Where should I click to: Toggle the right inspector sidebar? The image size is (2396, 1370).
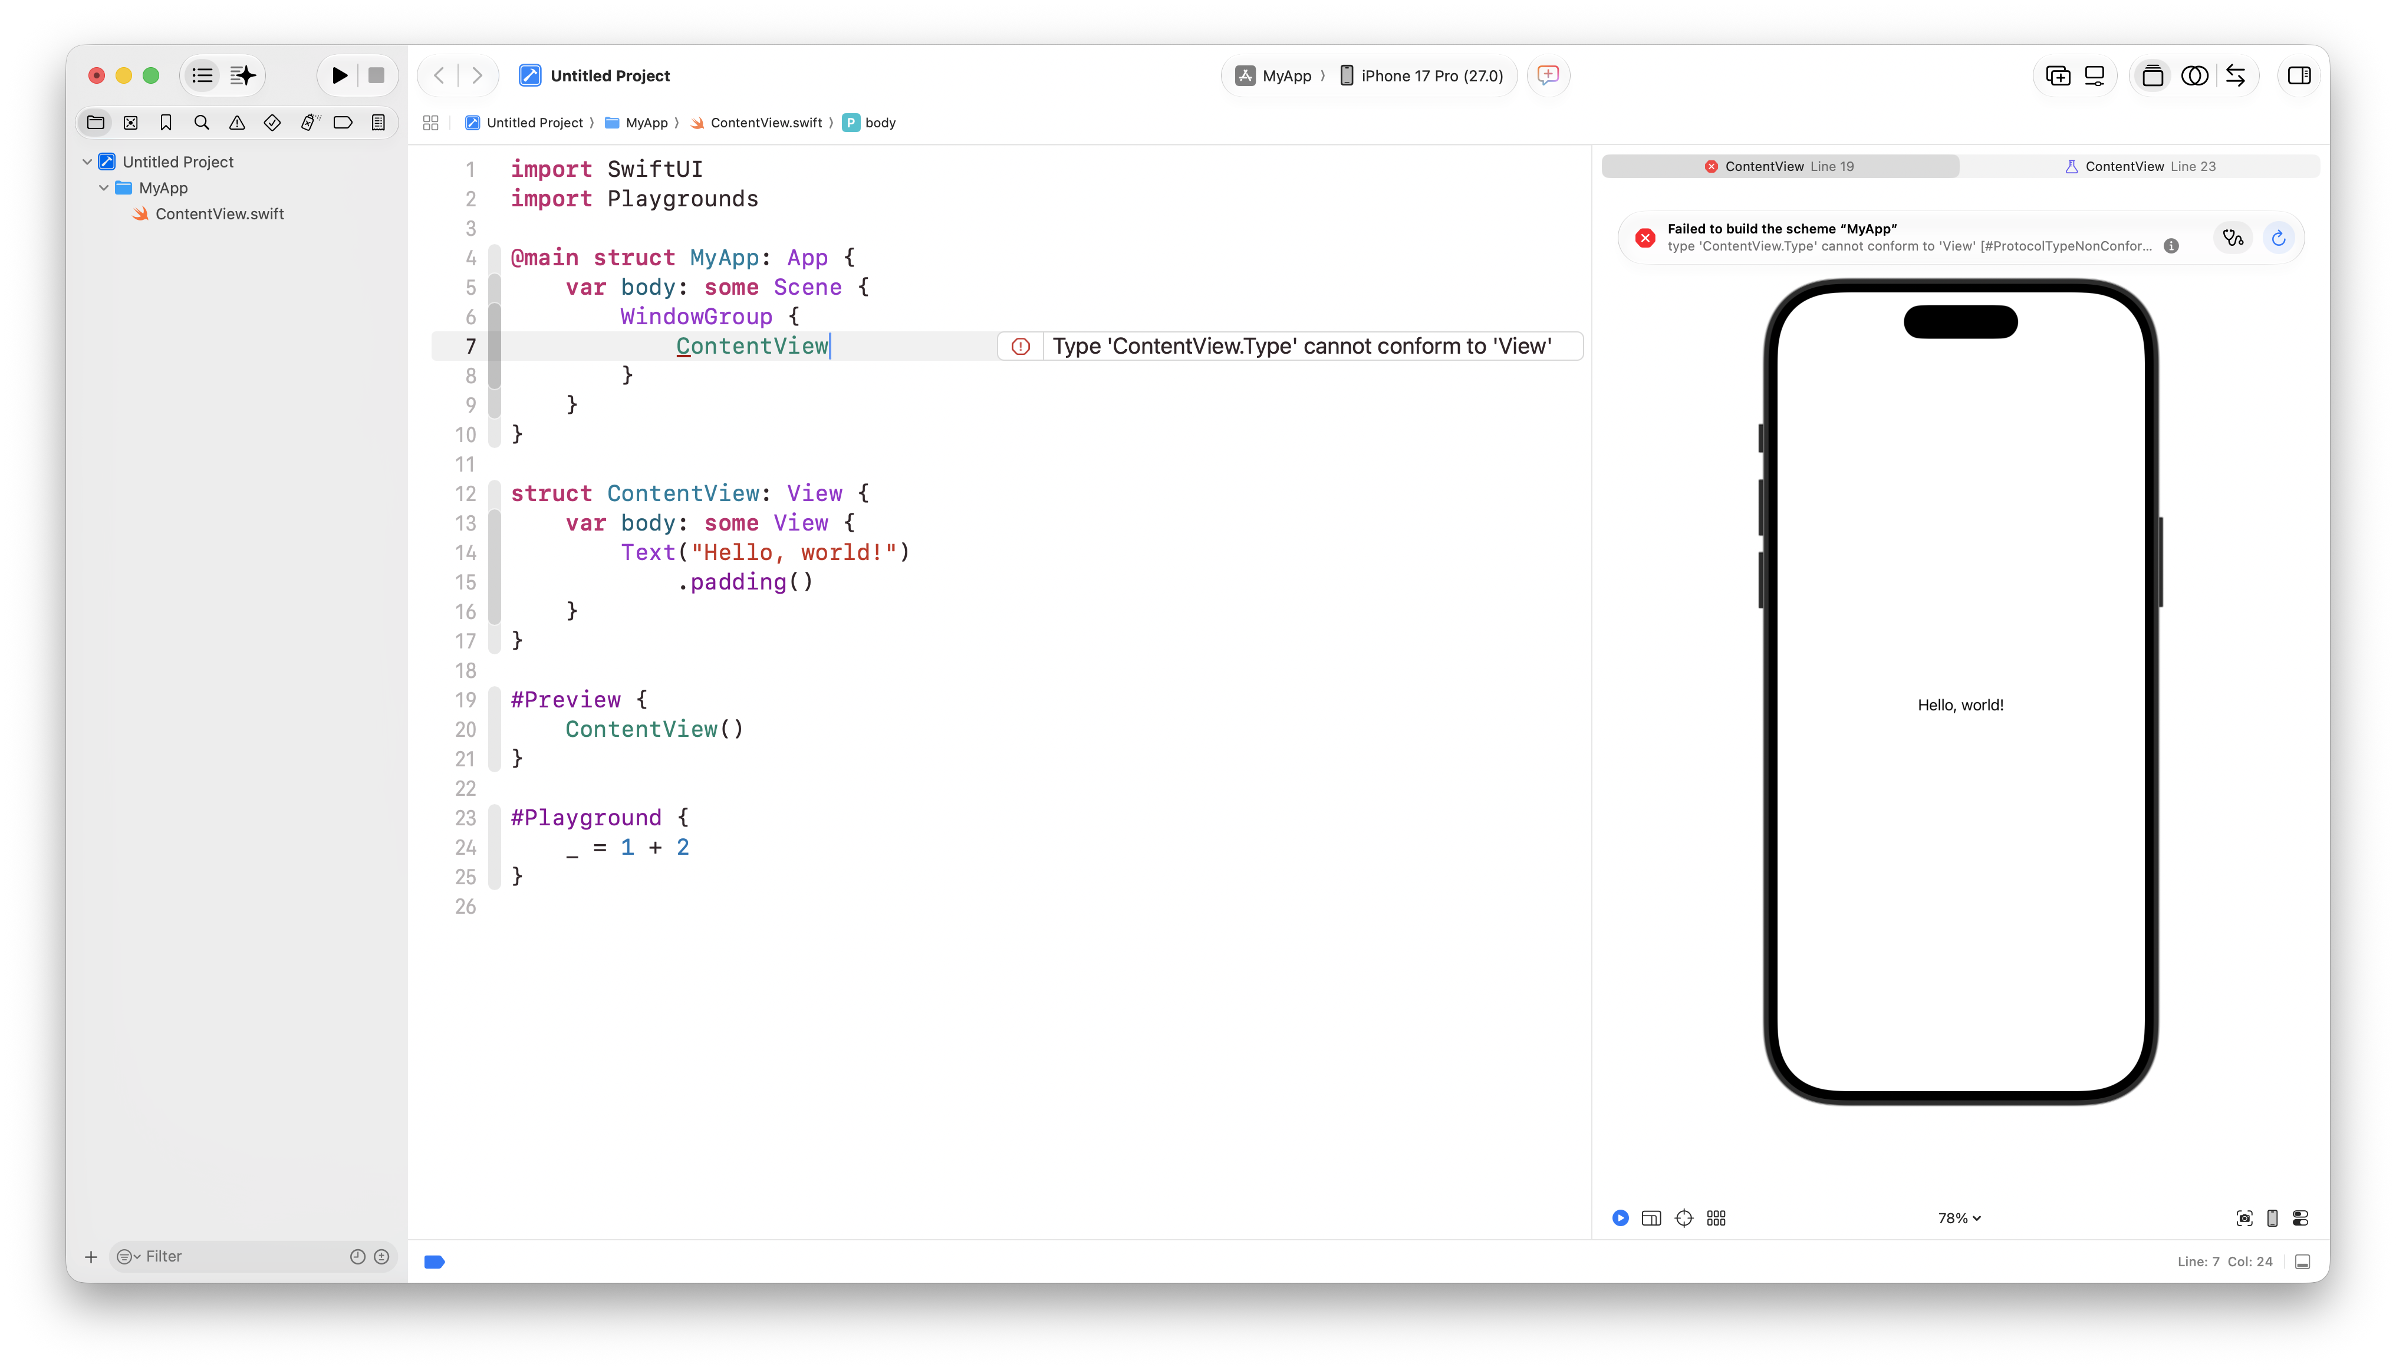pyautogui.click(x=2299, y=75)
